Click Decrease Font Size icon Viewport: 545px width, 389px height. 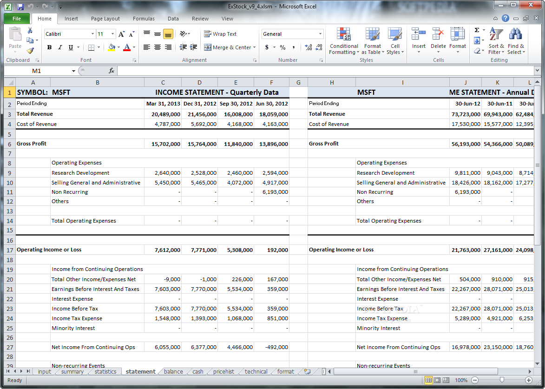(132, 34)
